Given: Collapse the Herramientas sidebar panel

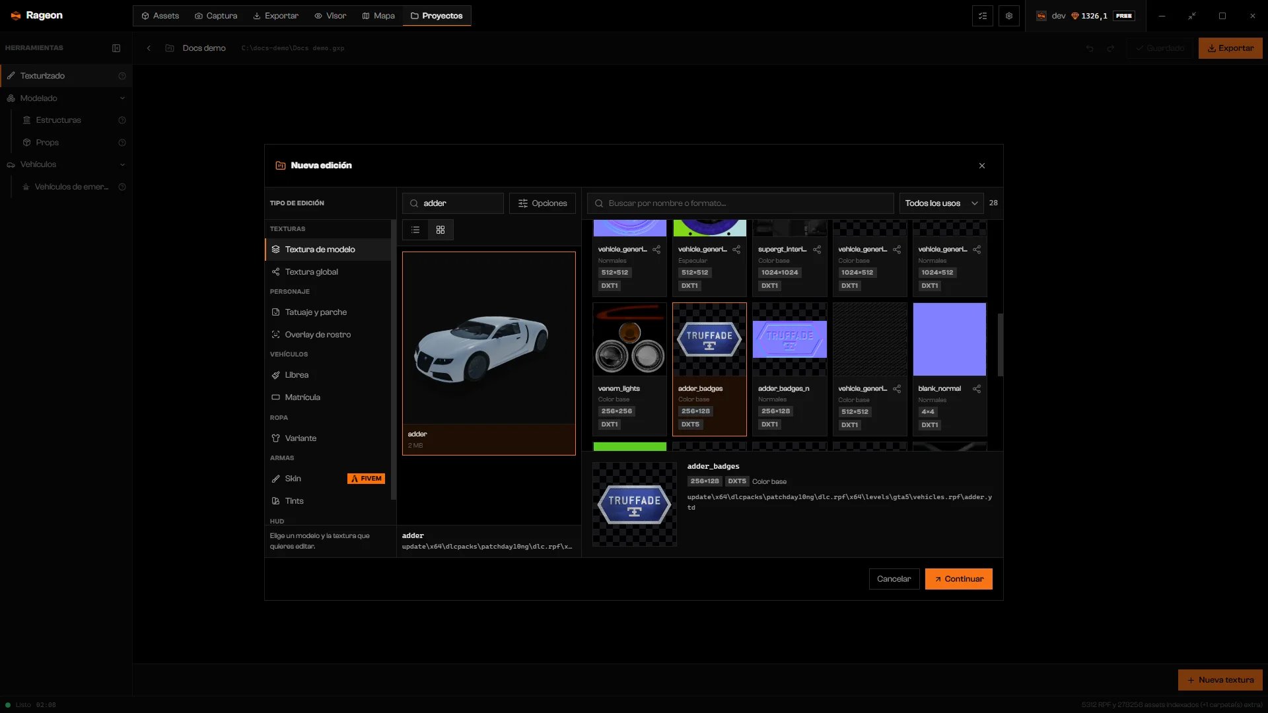Looking at the screenshot, I should click(x=116, y=48).
